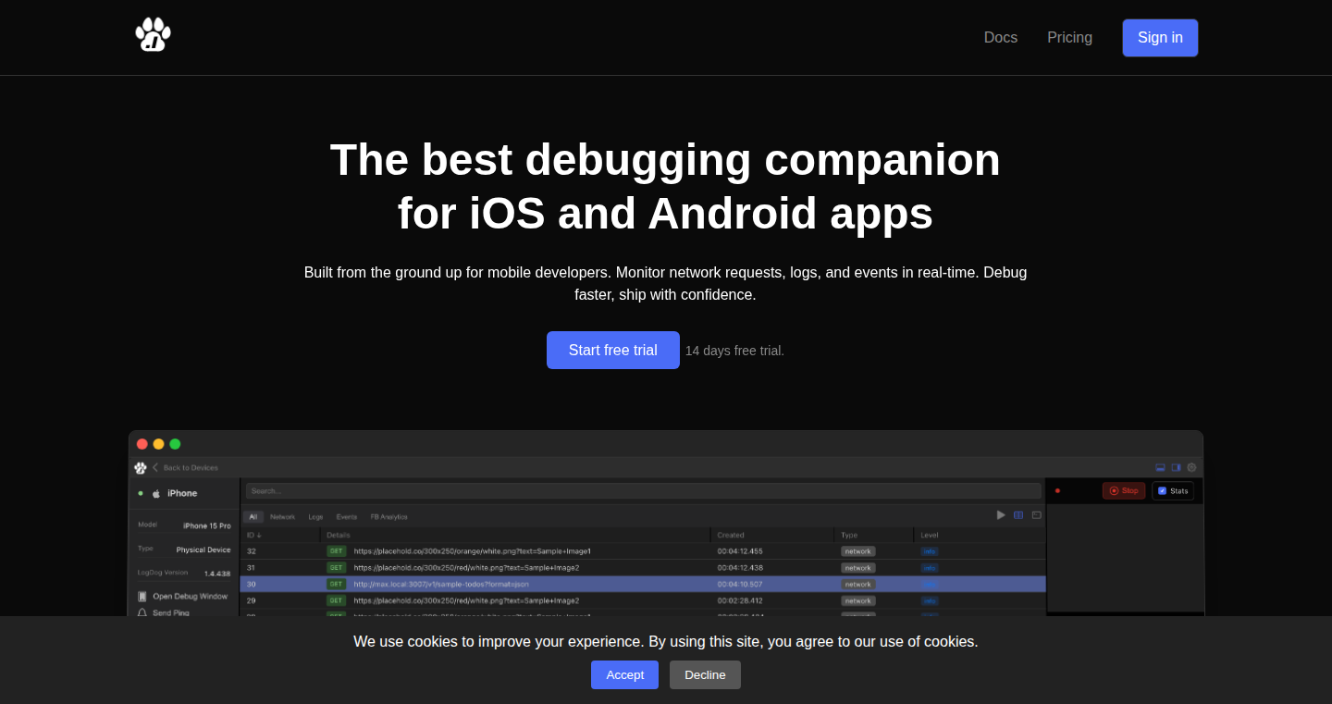Click the Start free trial button

pos(612,351)
